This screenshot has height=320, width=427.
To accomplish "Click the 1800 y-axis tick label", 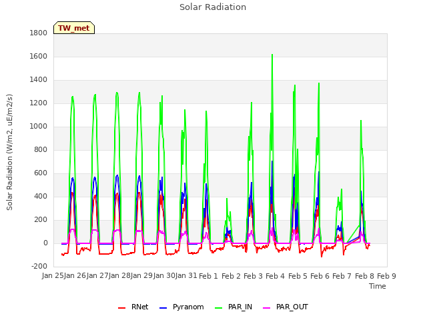I will [39, 33].
